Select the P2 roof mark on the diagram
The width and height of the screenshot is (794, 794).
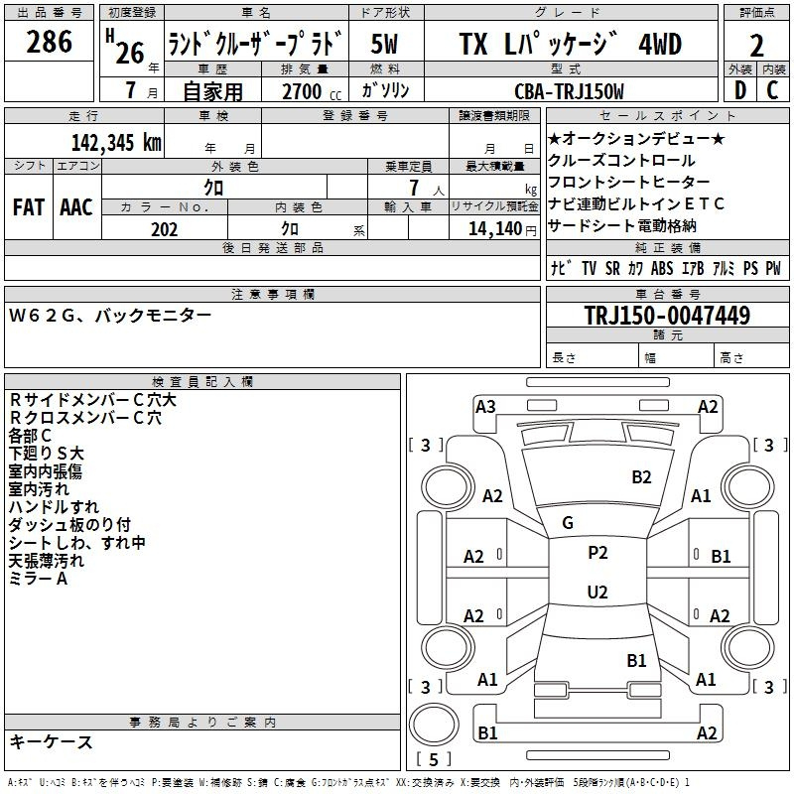point(597,552)
